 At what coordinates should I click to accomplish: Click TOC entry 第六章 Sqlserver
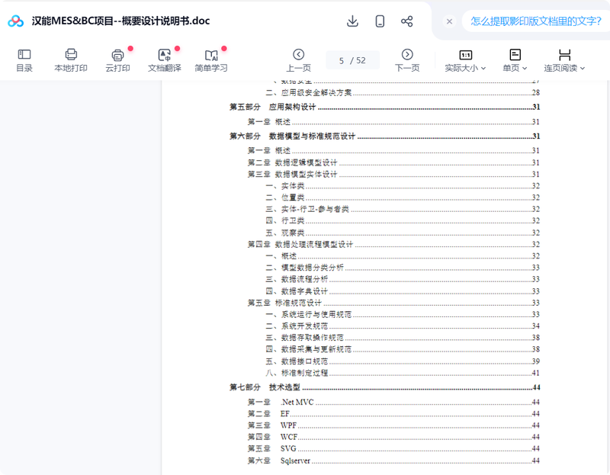click(393, 461)
